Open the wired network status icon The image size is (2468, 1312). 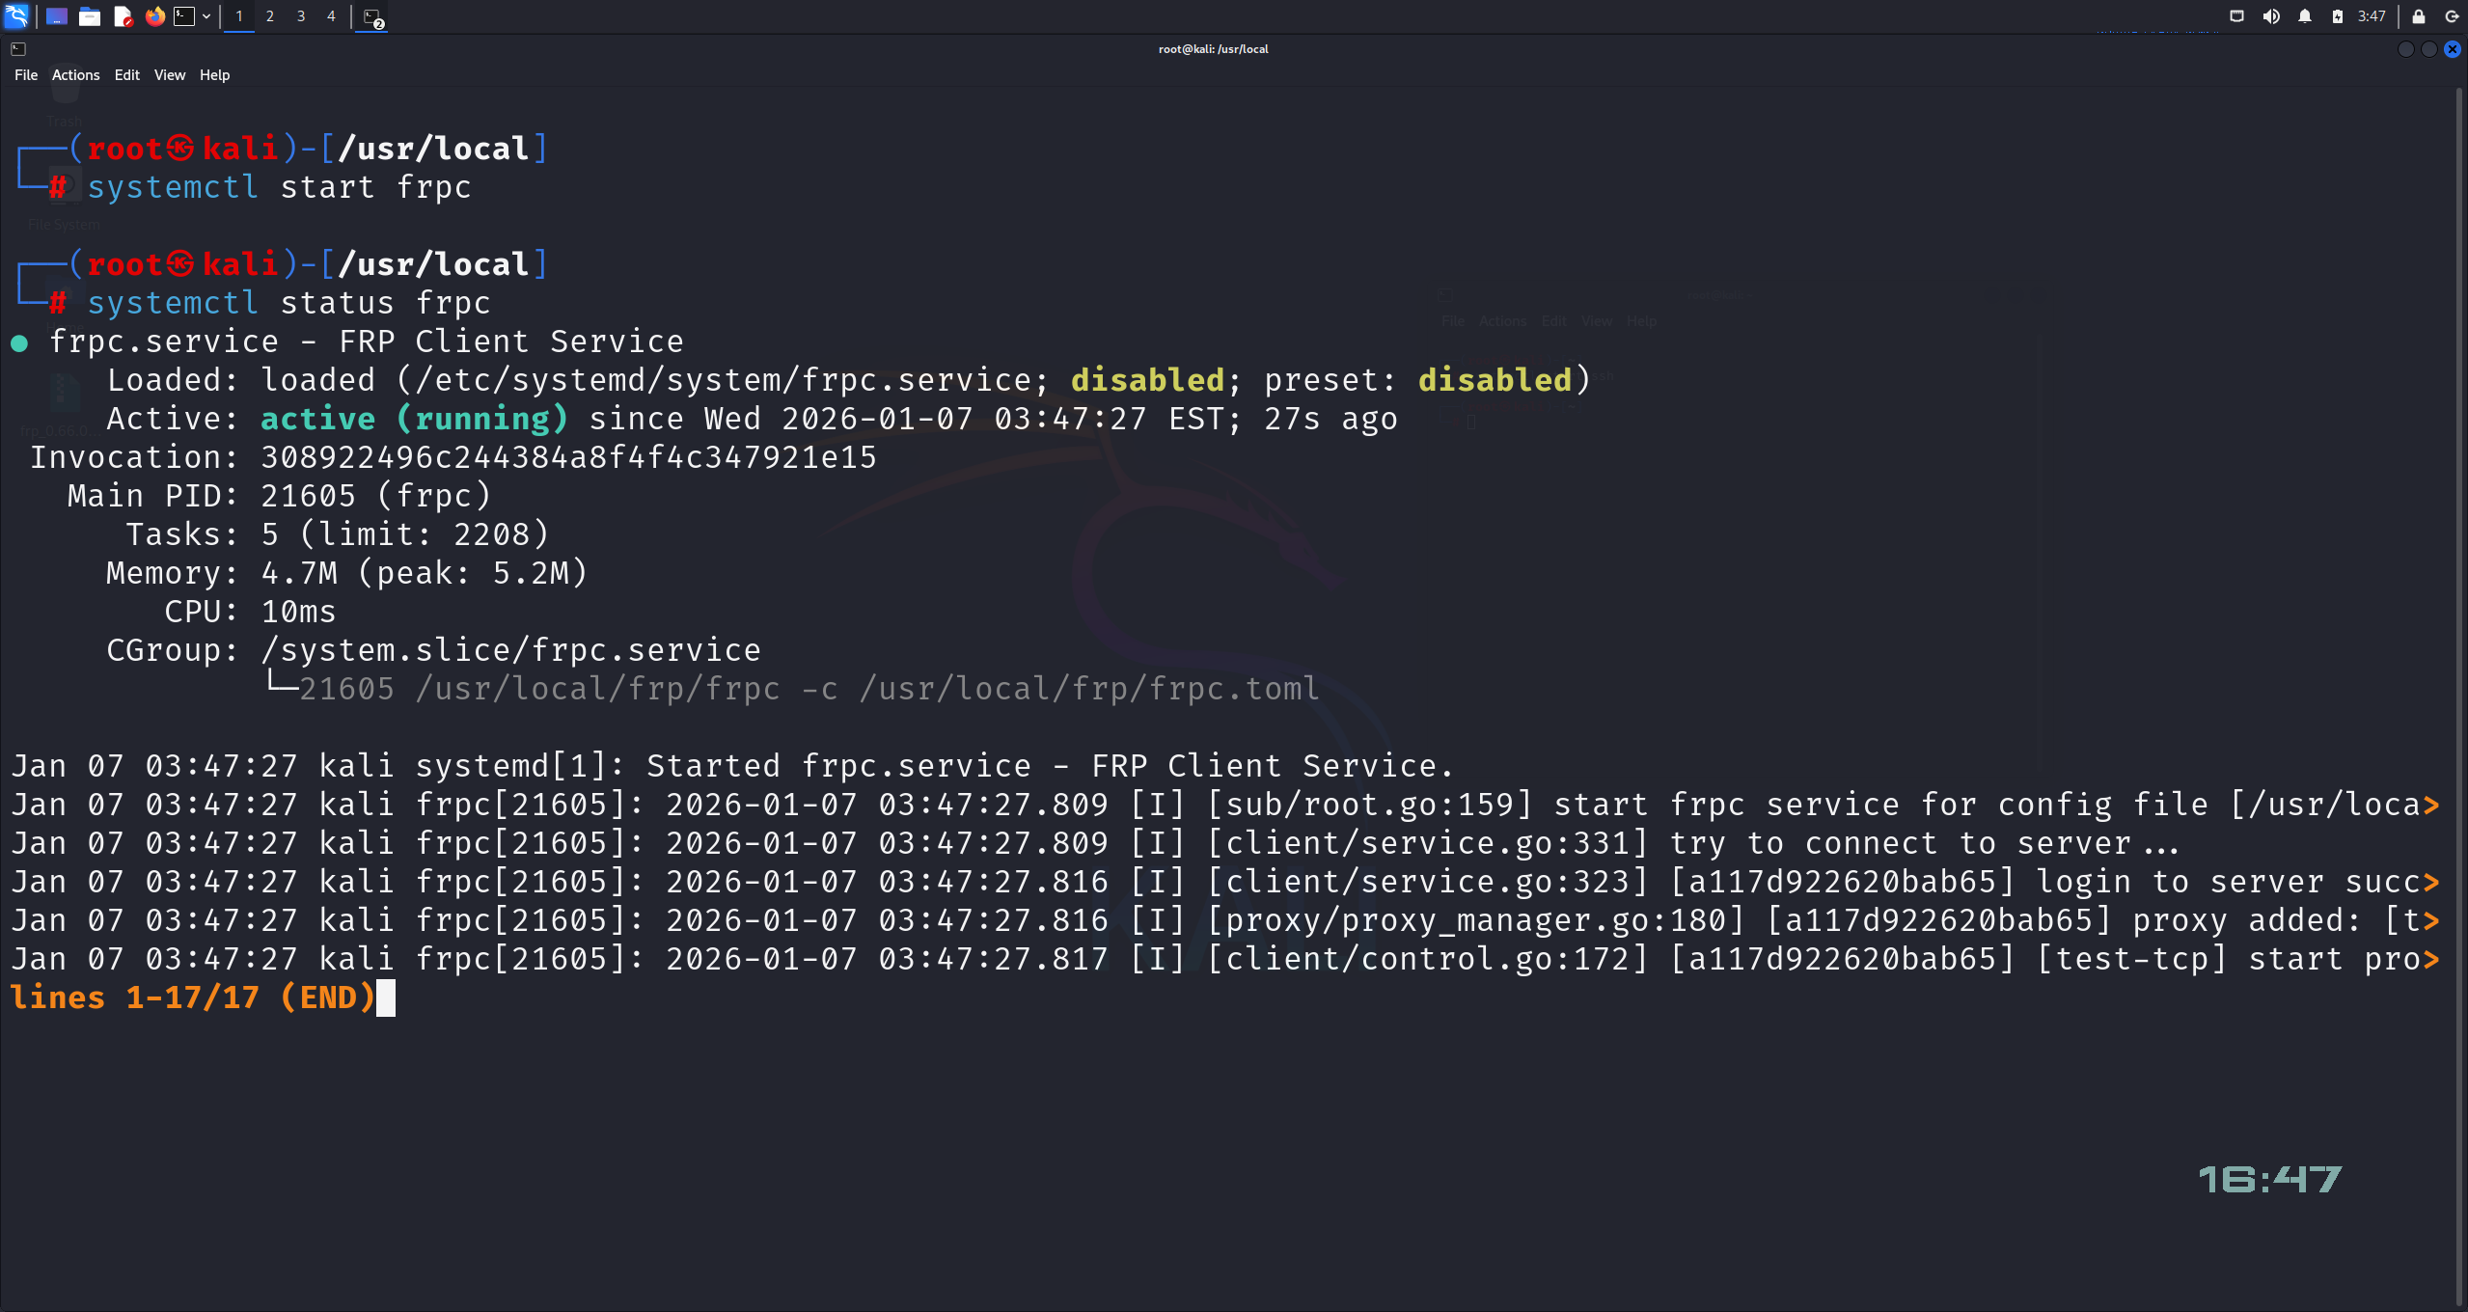[2237, 16]
